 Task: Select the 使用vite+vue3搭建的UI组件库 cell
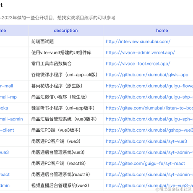(x=66, y=52)
